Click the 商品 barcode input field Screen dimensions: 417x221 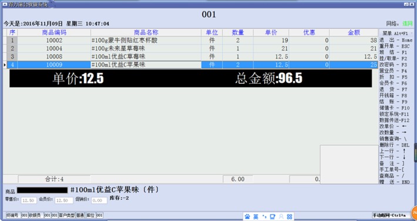(42, 191)
